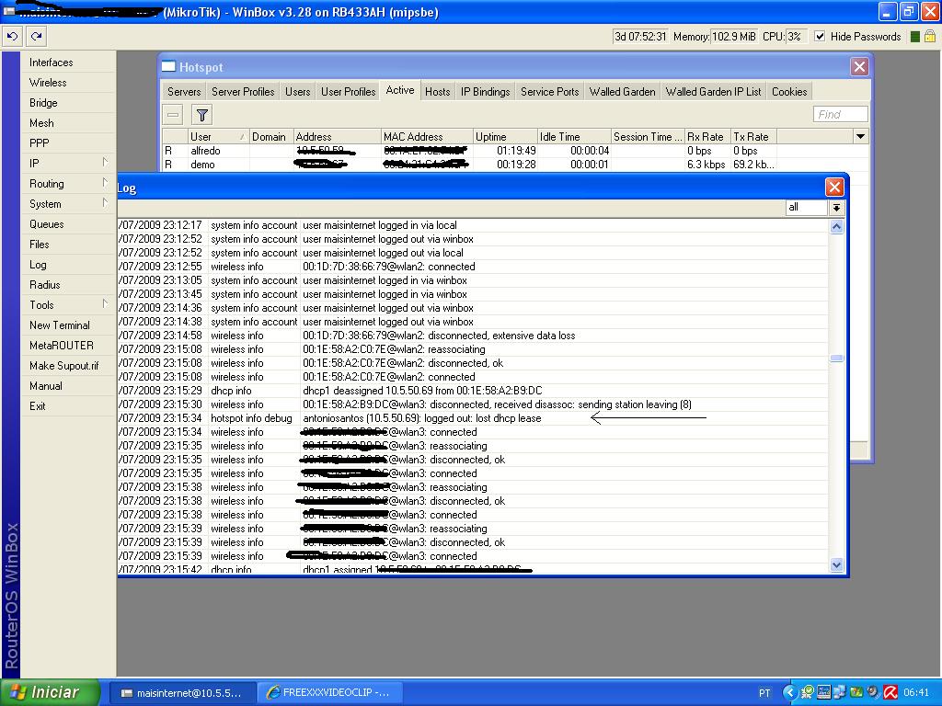Close the Log window
Screen dimensions: 942x706
(x=834, y=188)
